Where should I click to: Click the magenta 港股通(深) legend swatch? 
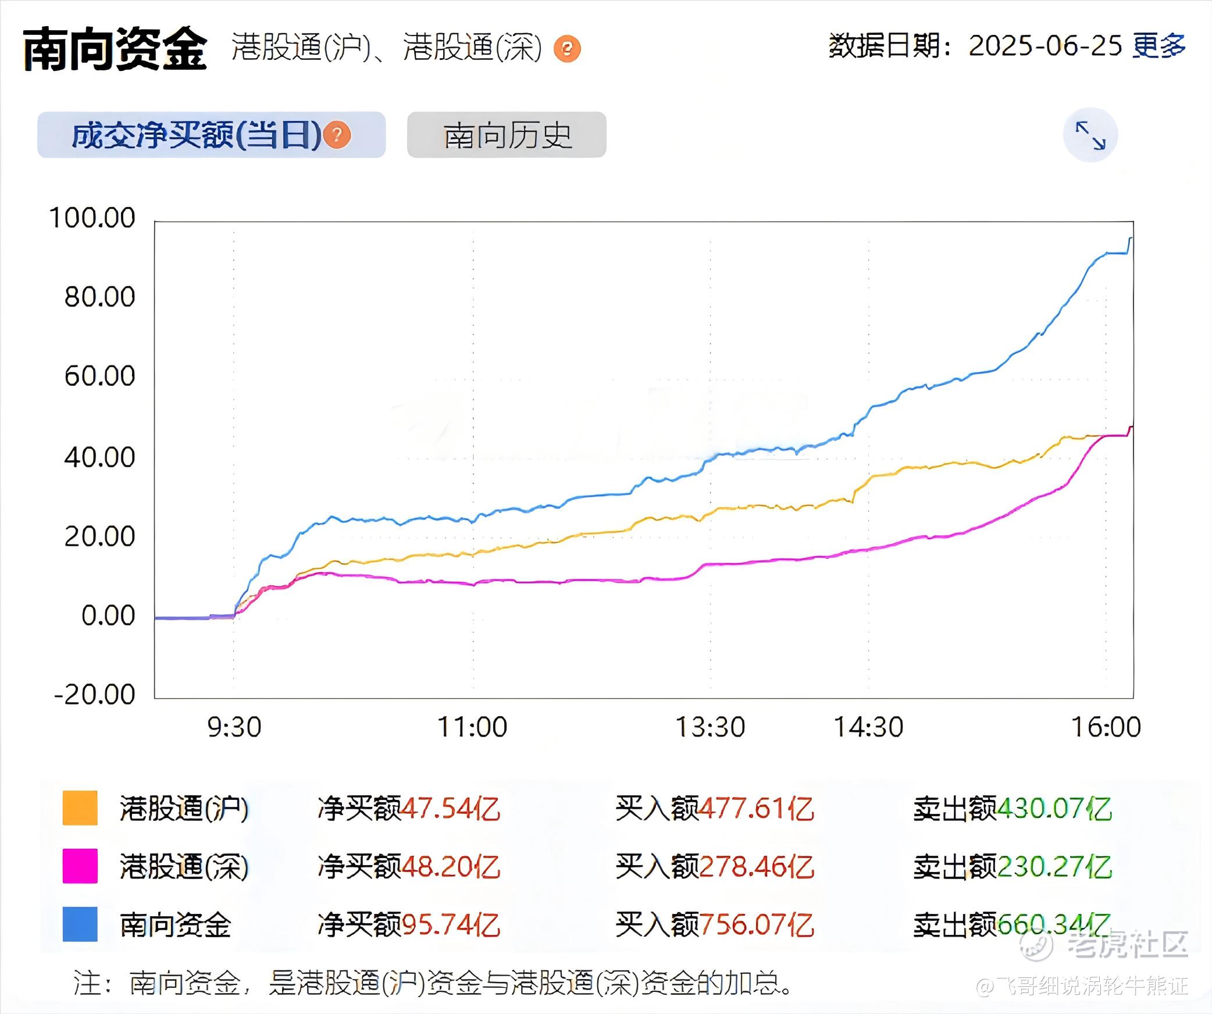[x=80, y=866]
